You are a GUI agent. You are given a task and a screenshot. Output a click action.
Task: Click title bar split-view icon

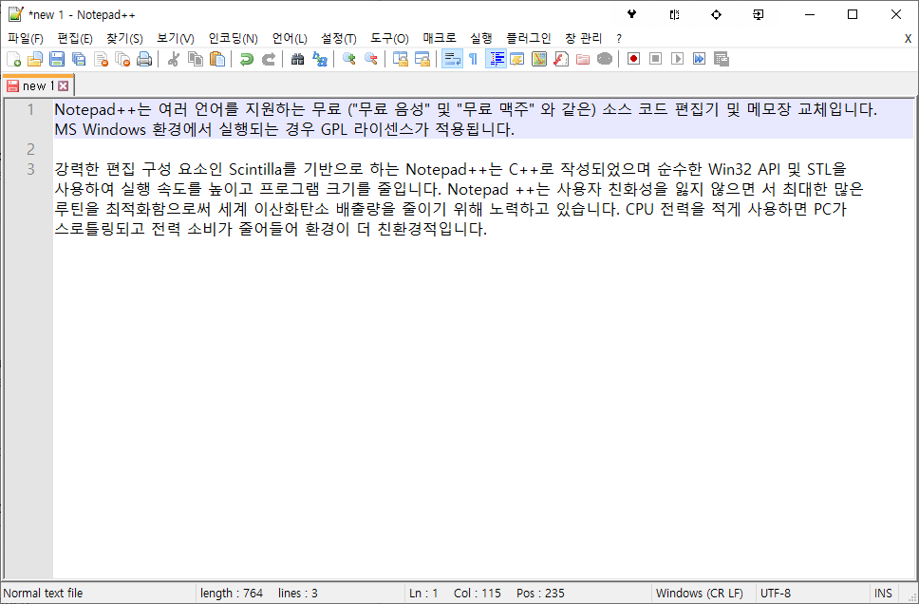(674, 14)
